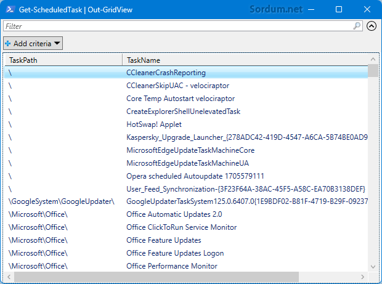
Task: Select the Kaspersky_Upgrade_Launcher task
Action: point(186,137)
